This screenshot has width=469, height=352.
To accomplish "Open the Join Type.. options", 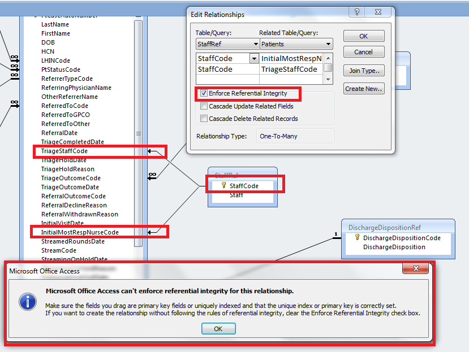I will (x=364, y=71).
